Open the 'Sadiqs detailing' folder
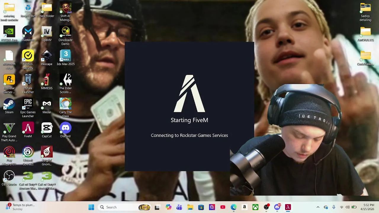This screenshot has width=379, height=213. tap(365, 12)
